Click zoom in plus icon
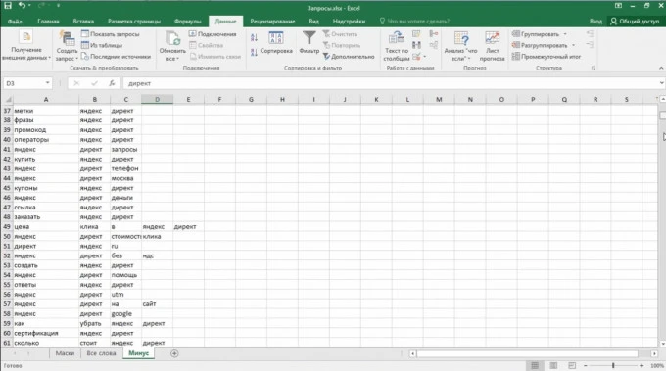The image size is (666, 371). coord(642,365)
